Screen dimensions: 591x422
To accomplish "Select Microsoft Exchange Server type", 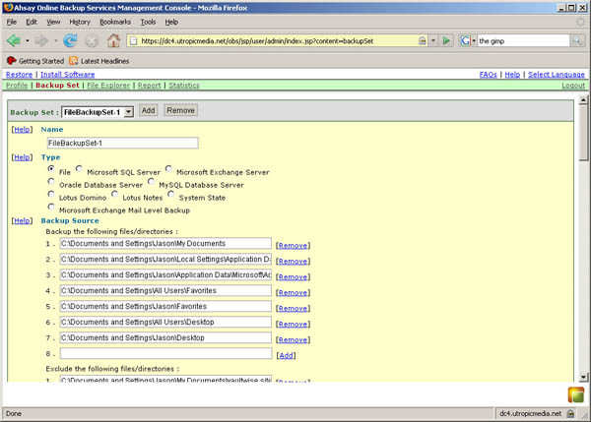I will pos(168,168).
